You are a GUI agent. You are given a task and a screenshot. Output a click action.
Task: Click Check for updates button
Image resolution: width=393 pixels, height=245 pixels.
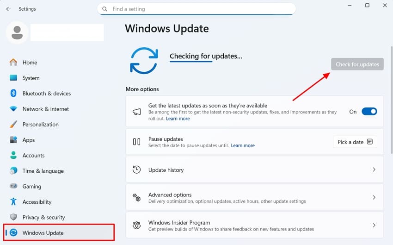(357, 64)
